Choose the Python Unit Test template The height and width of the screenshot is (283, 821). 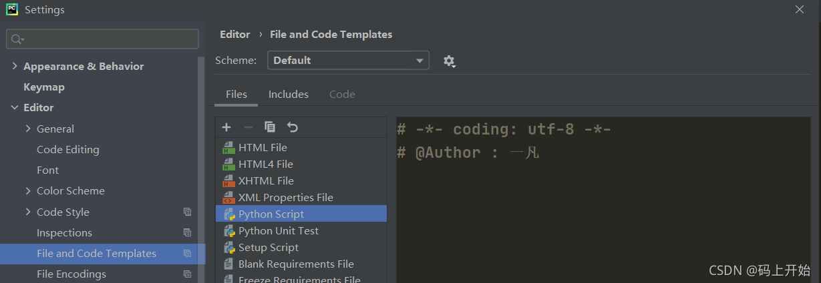(278, 231)
